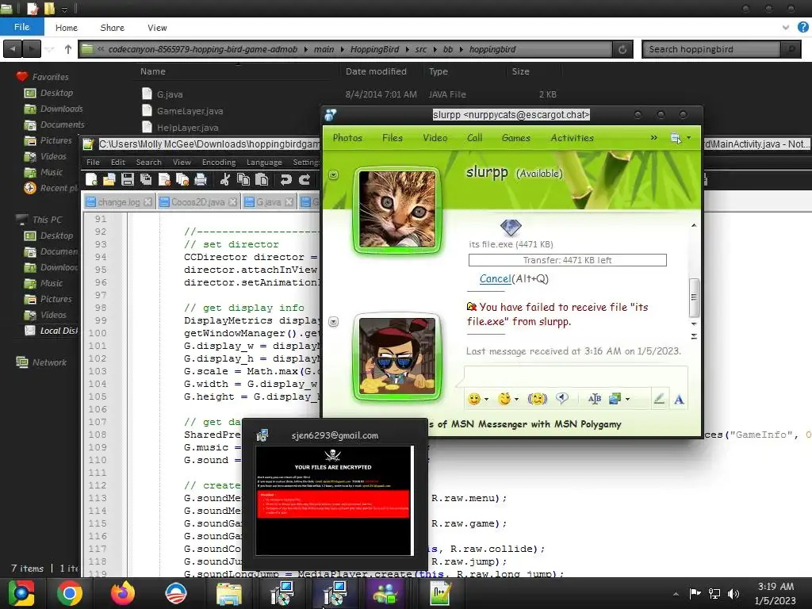
Task: Click the voice clip speech bubble icon
Action: pyautogui.click(x=562, y=398)
